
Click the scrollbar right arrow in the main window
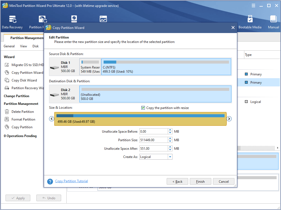(x=278, y=148)
